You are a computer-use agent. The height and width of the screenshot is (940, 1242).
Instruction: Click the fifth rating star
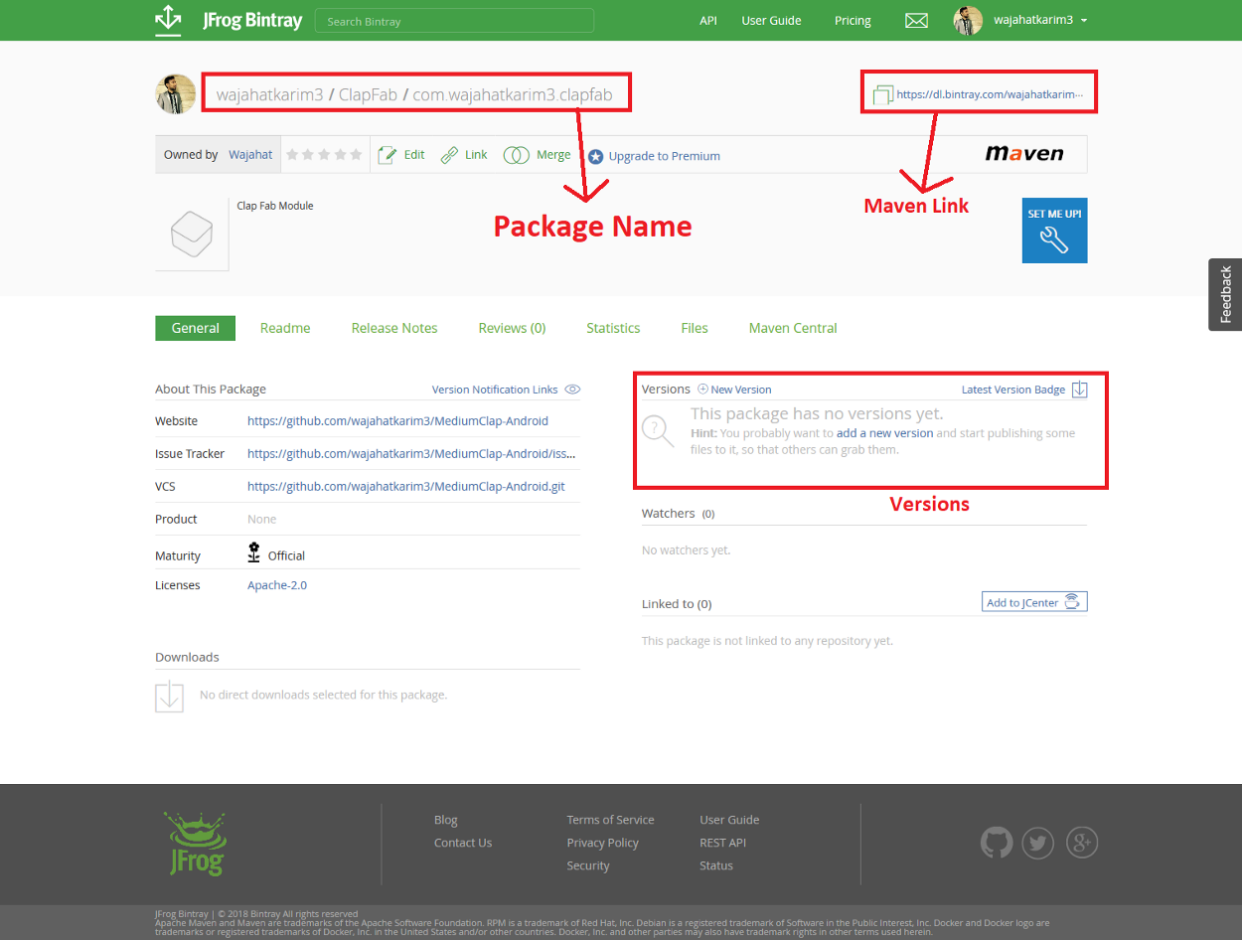pyautogui.click(x=356, y=155)
